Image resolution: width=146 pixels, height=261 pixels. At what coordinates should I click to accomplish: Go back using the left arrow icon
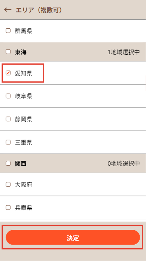(x=8, y=10)
